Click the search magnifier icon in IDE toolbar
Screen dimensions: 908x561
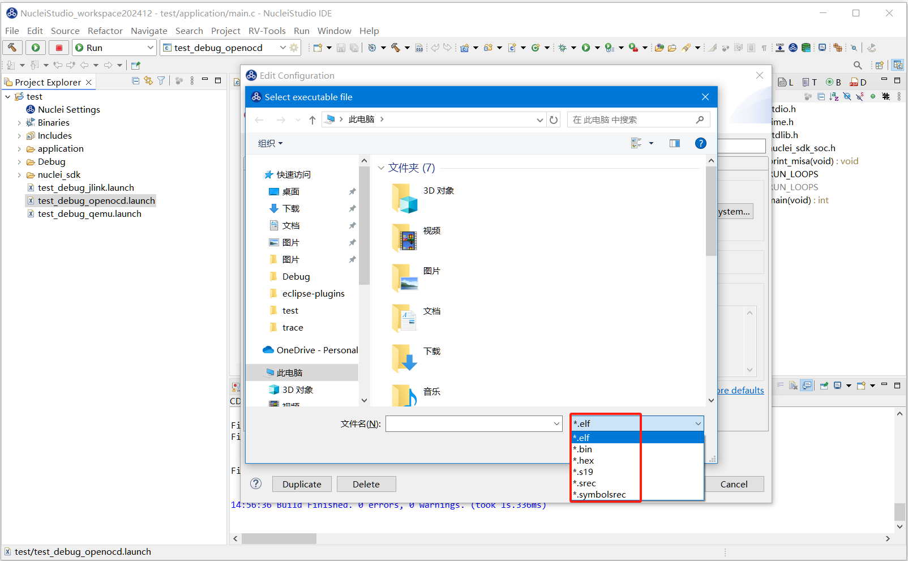point(858,65)
